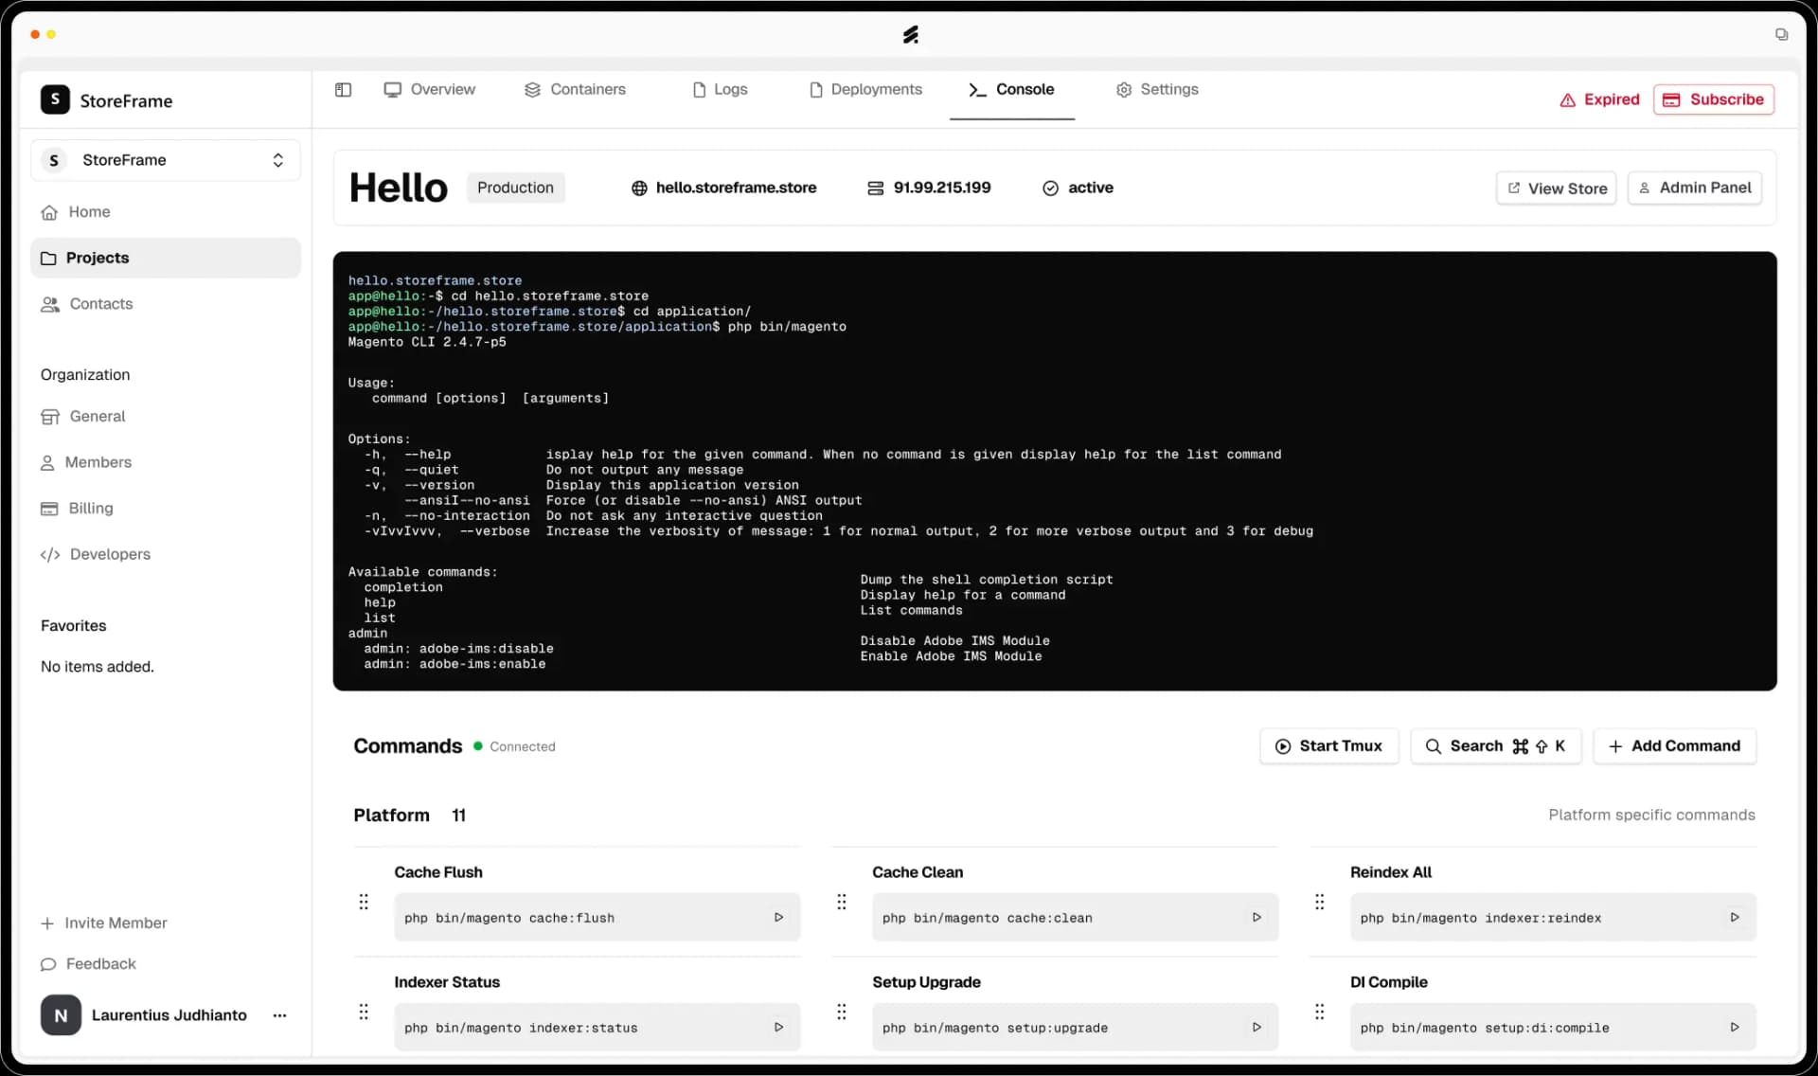Select the Developers code icon in sidebar

51,554
